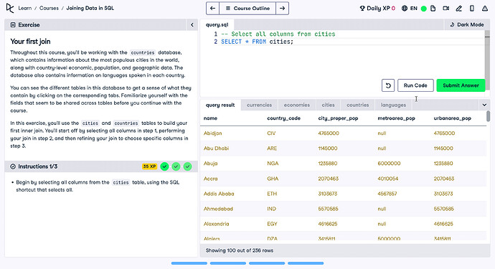
Task: Click the first progress bar segment
Action: coord(189,263)
